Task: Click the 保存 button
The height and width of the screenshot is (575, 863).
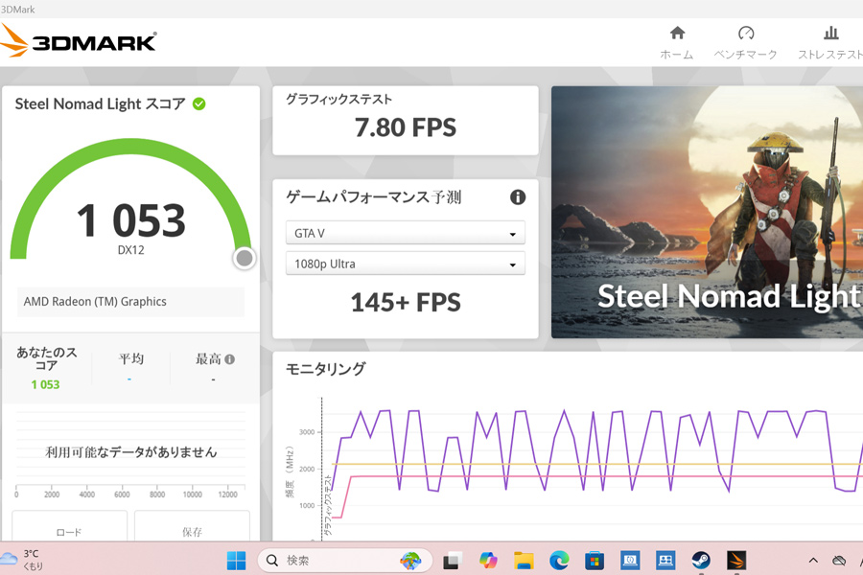Action: pyautogui.click(x=192, y=527)
